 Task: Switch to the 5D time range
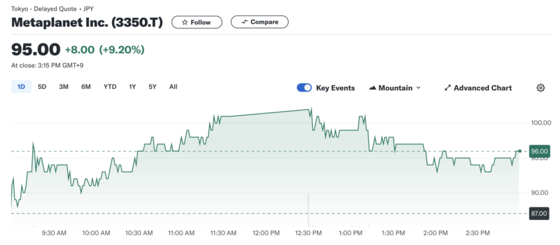[42, 87]
